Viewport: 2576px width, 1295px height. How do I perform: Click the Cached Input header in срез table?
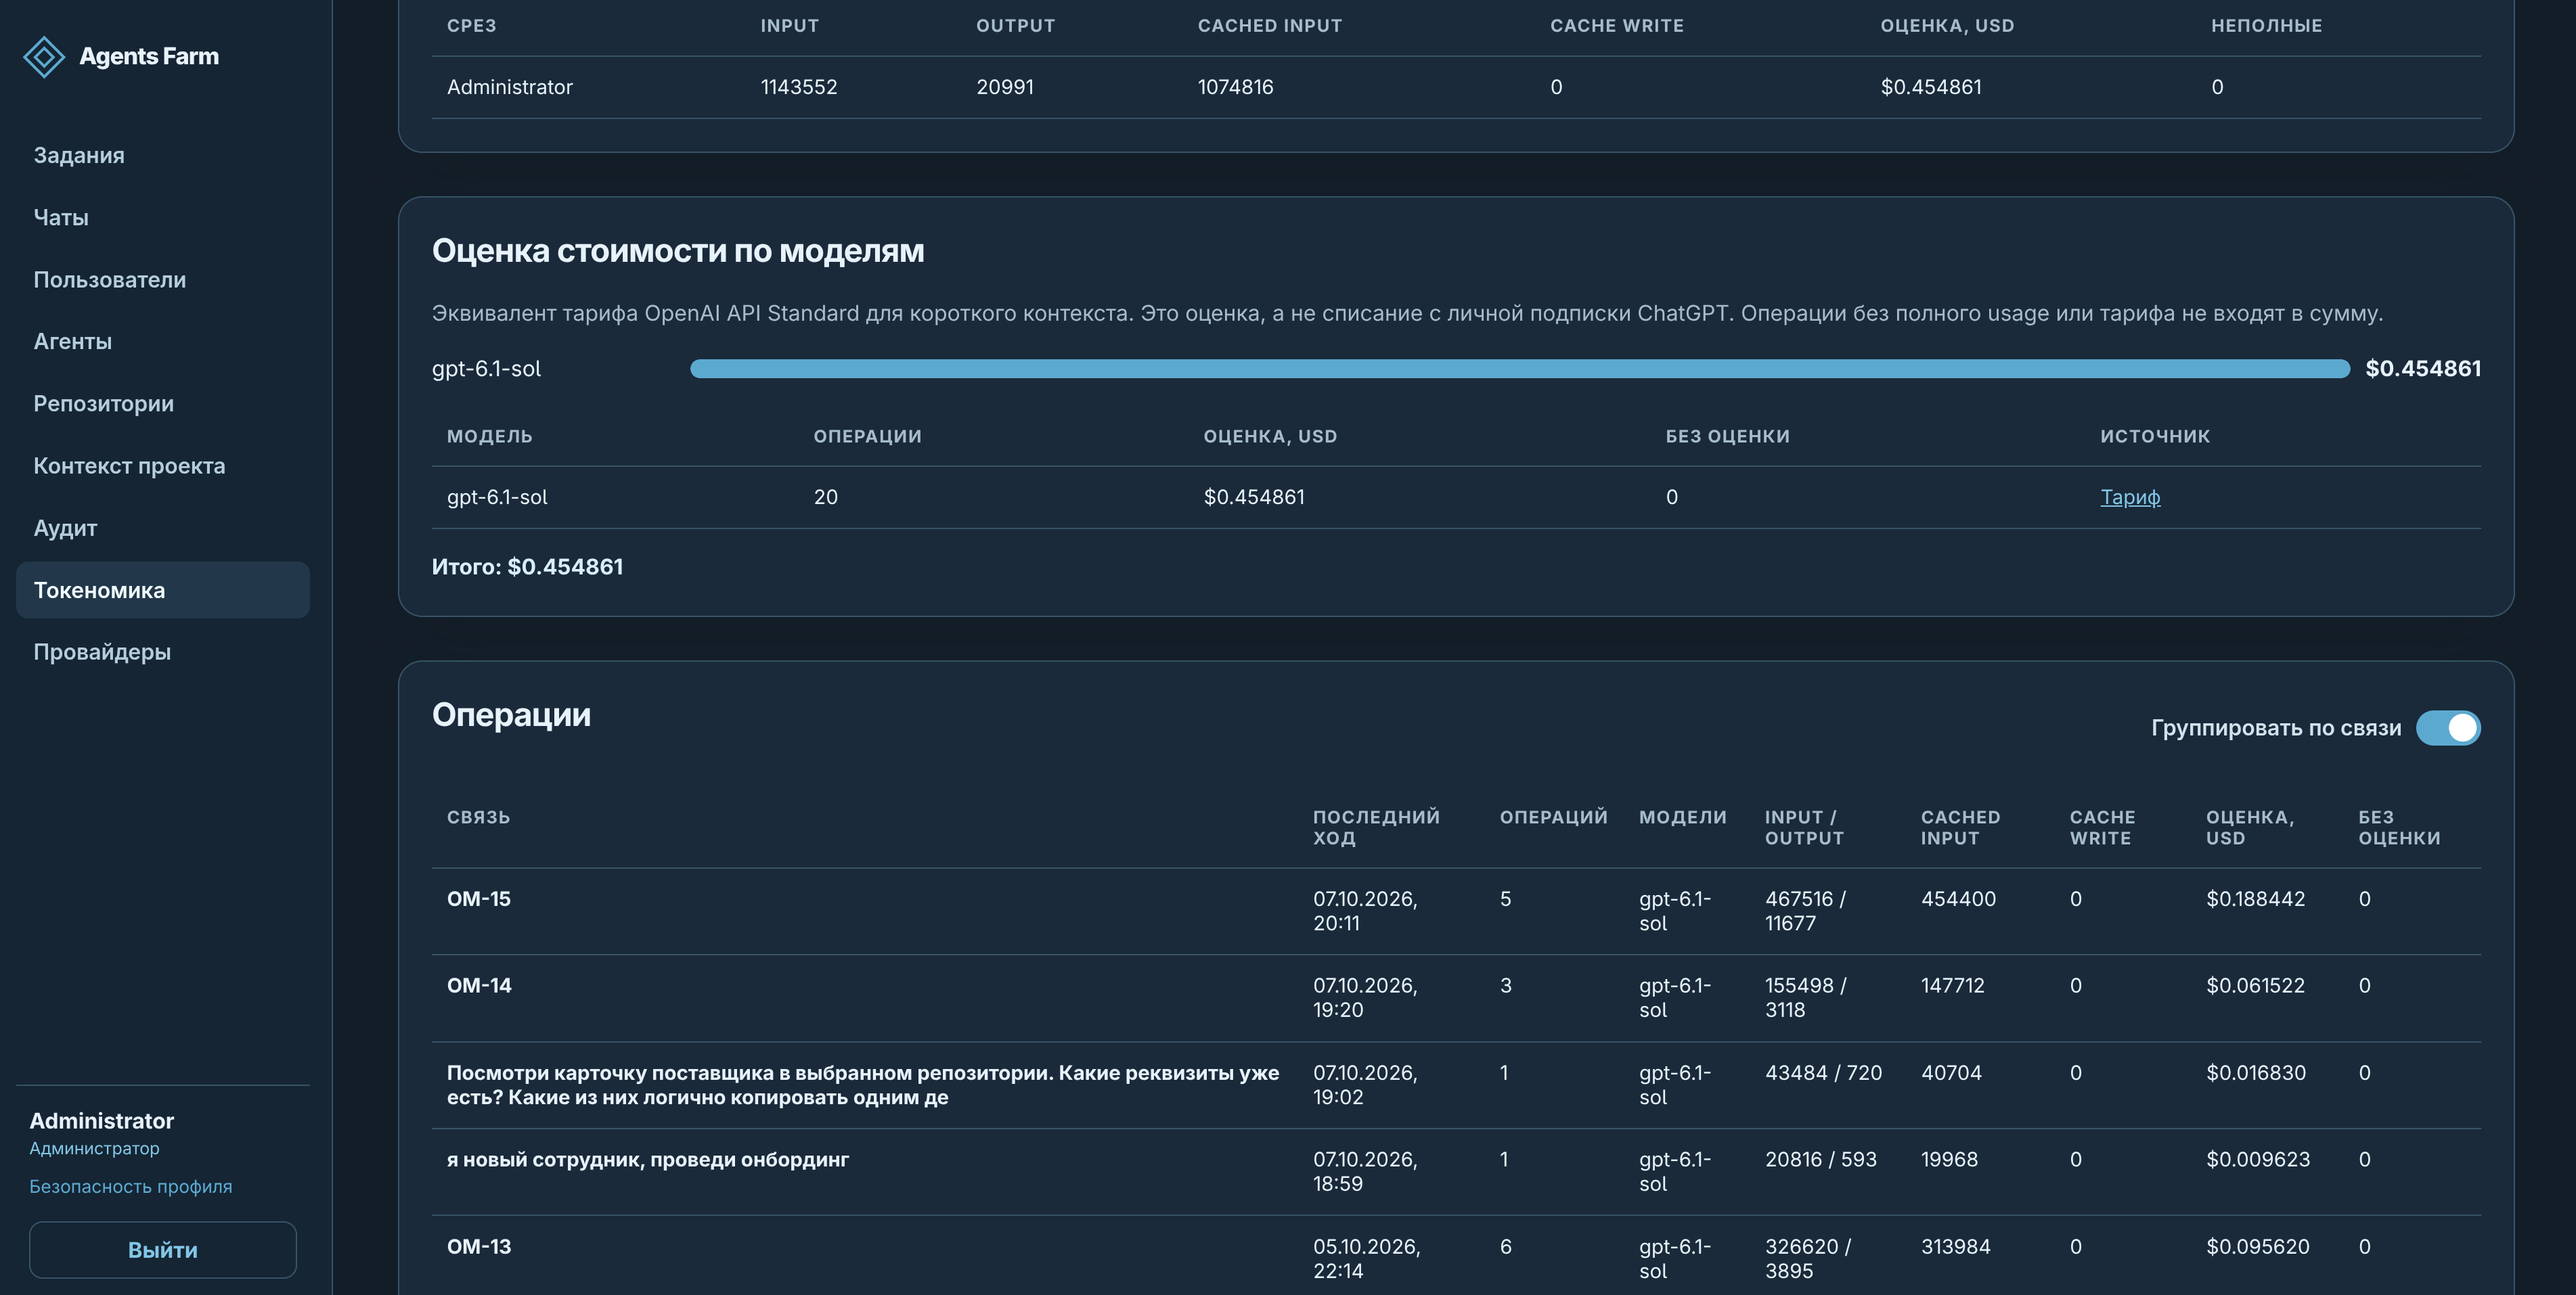(x=1270, y=26)
